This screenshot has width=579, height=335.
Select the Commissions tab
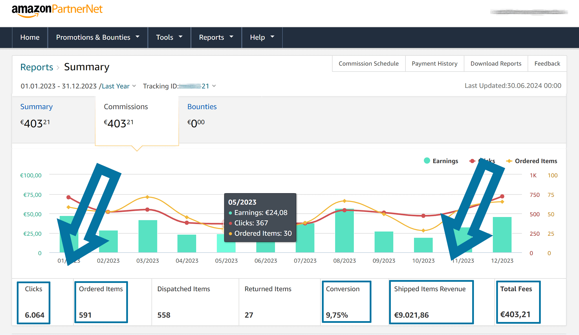pos(137,121)
